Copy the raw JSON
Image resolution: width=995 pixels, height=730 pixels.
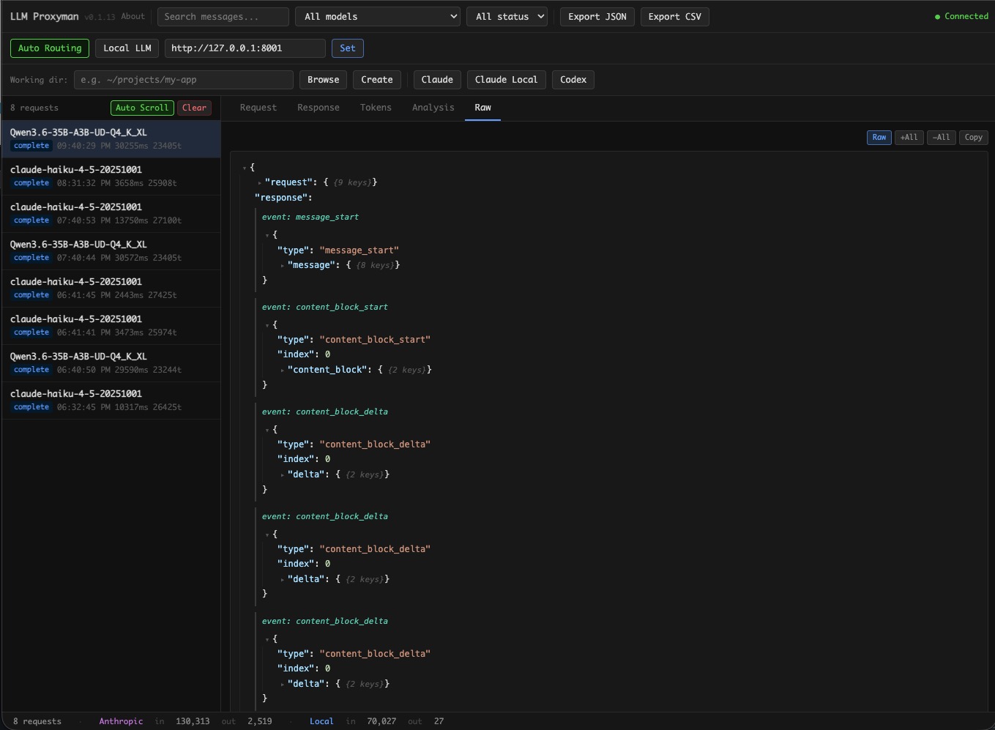974,137
